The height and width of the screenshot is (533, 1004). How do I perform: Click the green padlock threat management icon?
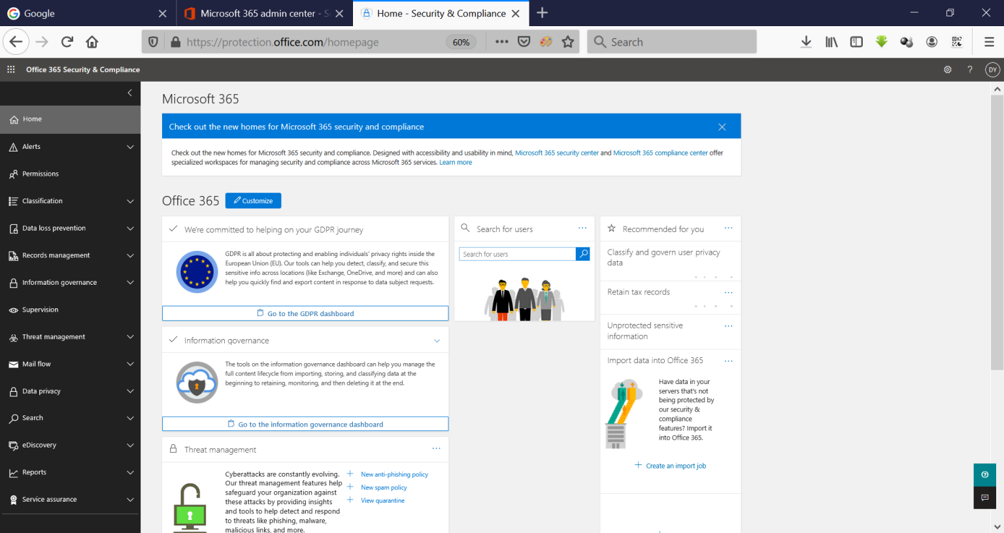pyautogui.click(x=190, y=508)
